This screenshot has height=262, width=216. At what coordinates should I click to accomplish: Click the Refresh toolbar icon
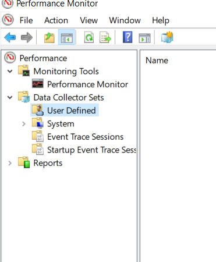(x=89, y=37)
